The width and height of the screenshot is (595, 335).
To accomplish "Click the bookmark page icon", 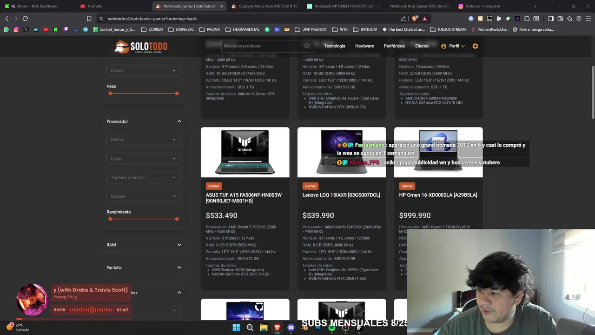I will pos(89,19).
